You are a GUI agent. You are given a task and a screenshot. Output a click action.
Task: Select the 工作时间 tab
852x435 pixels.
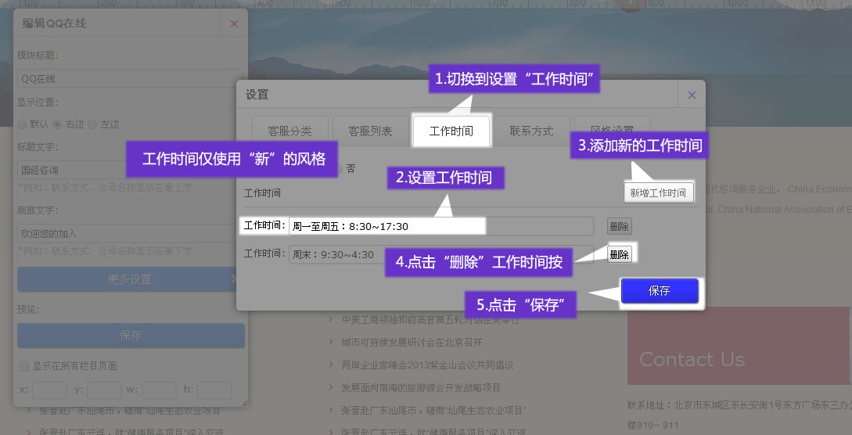click(x=451, y=131)
